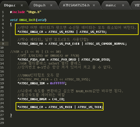Screen dimensions: 140x127
Task: Click the DBGU(A) comment on line 12
Action: point(57,56)
